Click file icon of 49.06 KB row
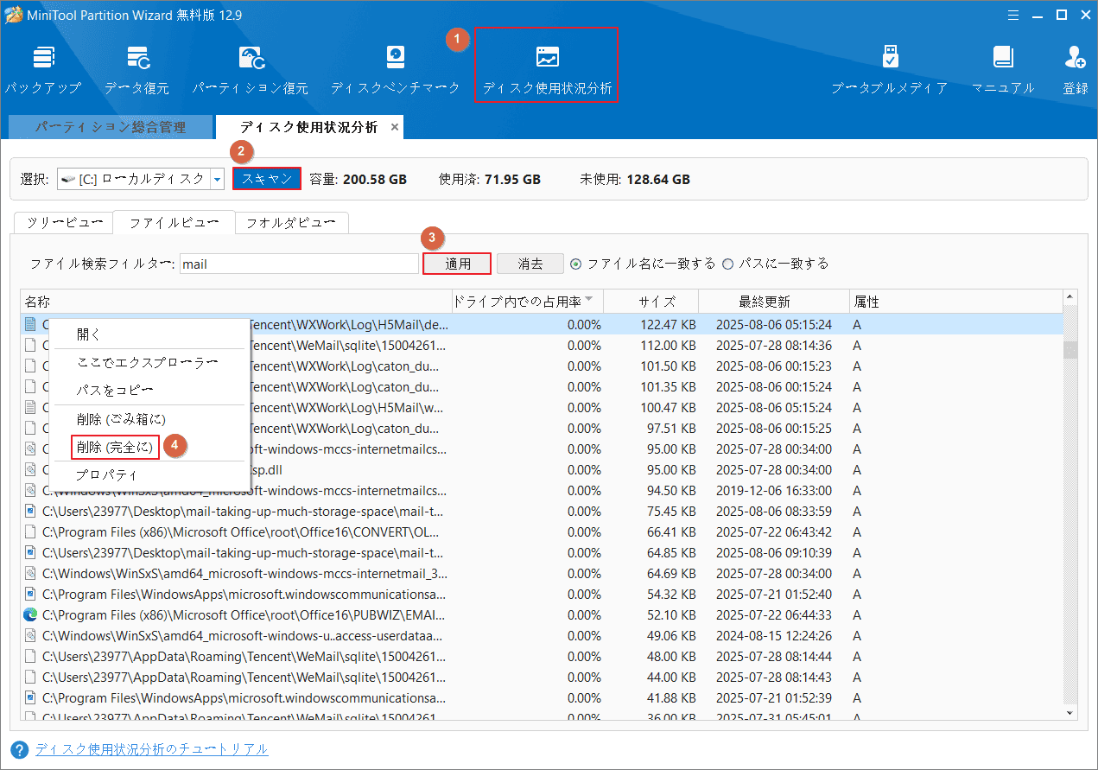1098x770 pixels. [x=30, y=636]
